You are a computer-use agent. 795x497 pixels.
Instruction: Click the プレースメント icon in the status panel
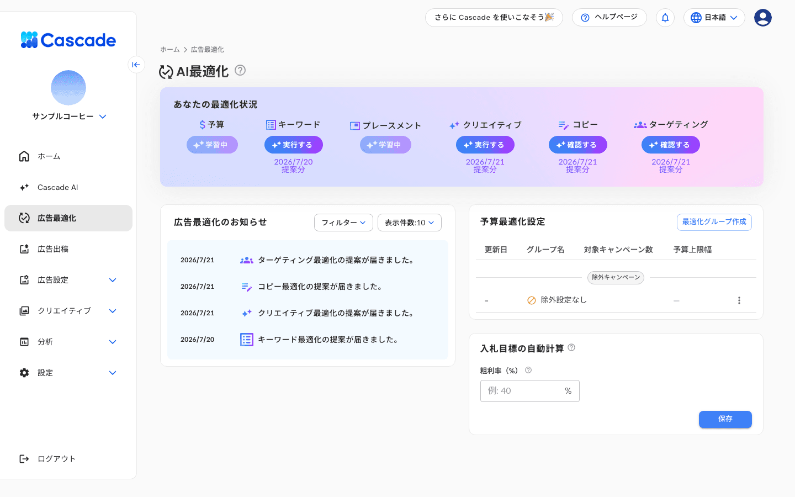point(355,126)
